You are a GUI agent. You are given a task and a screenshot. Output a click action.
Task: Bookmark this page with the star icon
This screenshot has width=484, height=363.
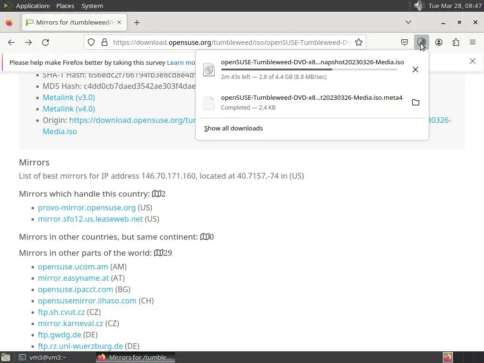click(358, 42)
